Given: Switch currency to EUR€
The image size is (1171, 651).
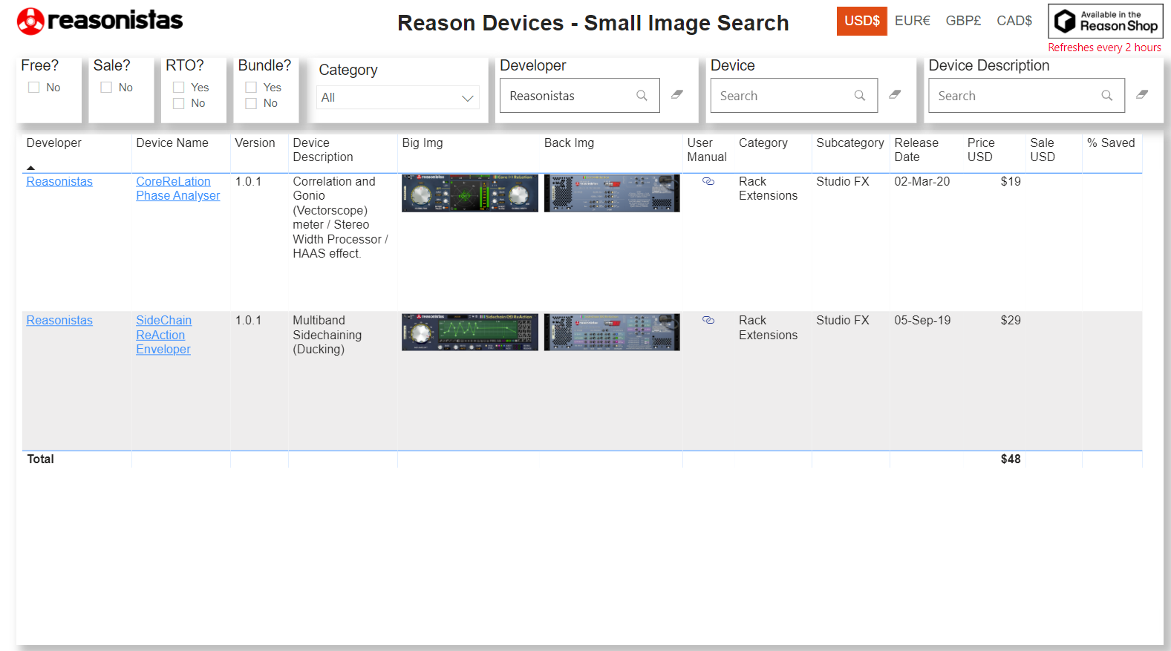Looking at the screenshot, I should [913, 21].
